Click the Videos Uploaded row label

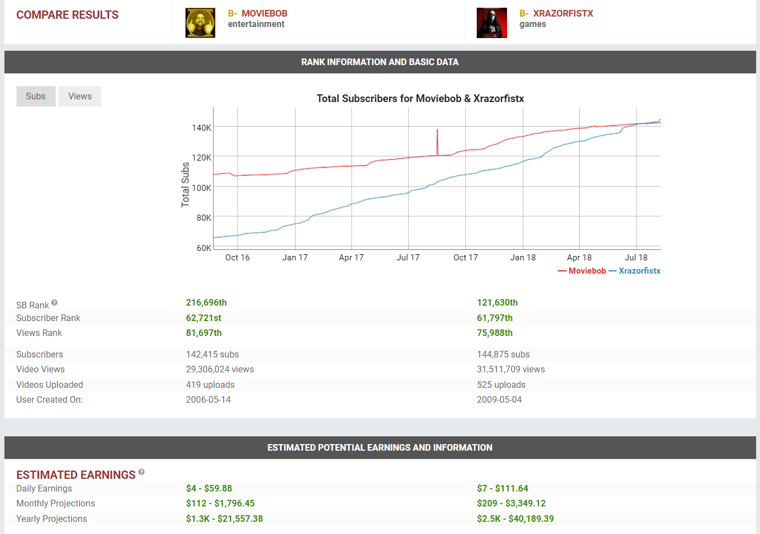(50, 385)
